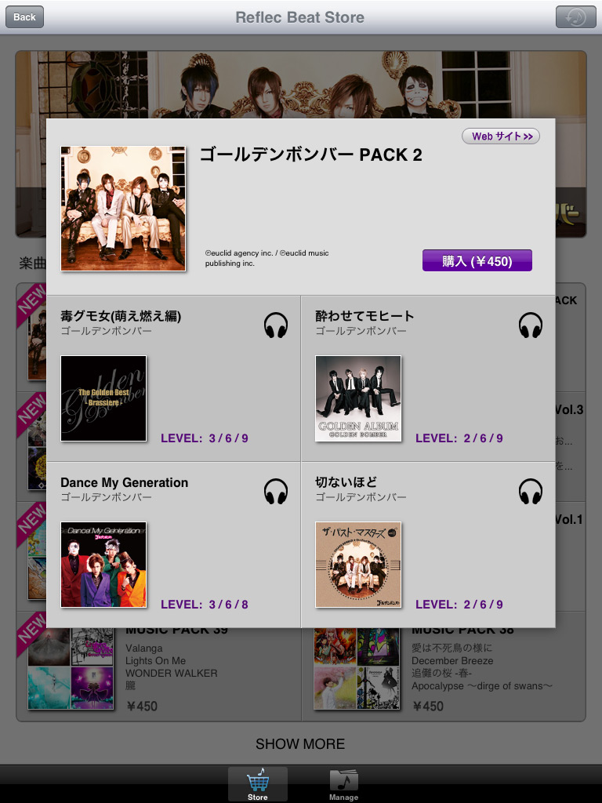Select the 切ないほど song title
602x803 pixels.
346,482
